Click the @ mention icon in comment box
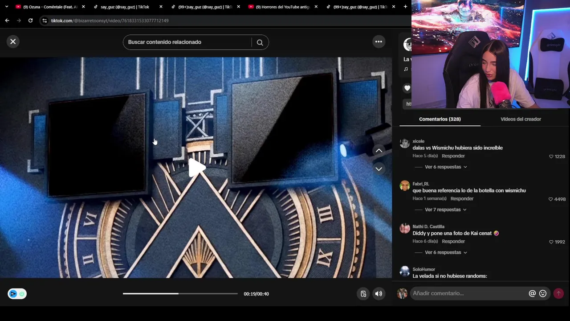The image size is (570, 321). click(532, 293)
